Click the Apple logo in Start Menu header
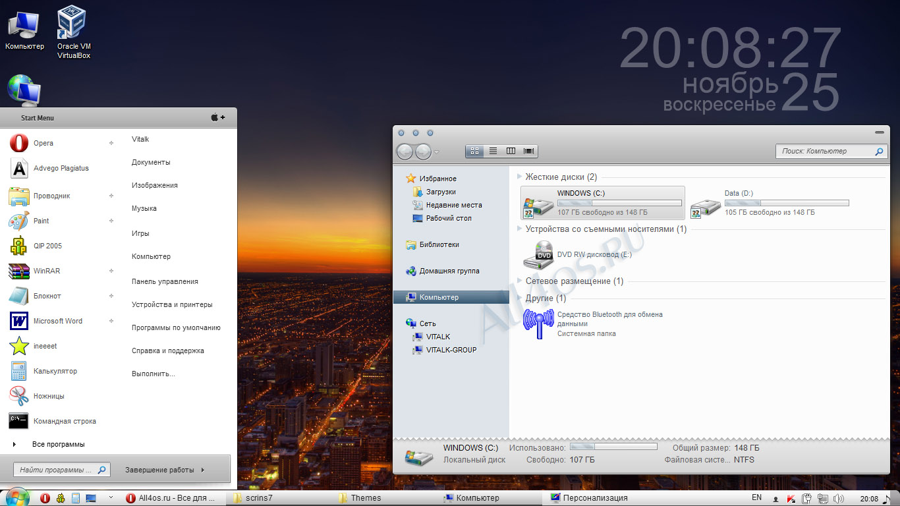This screenshot has width=900, height=506. 215,117
